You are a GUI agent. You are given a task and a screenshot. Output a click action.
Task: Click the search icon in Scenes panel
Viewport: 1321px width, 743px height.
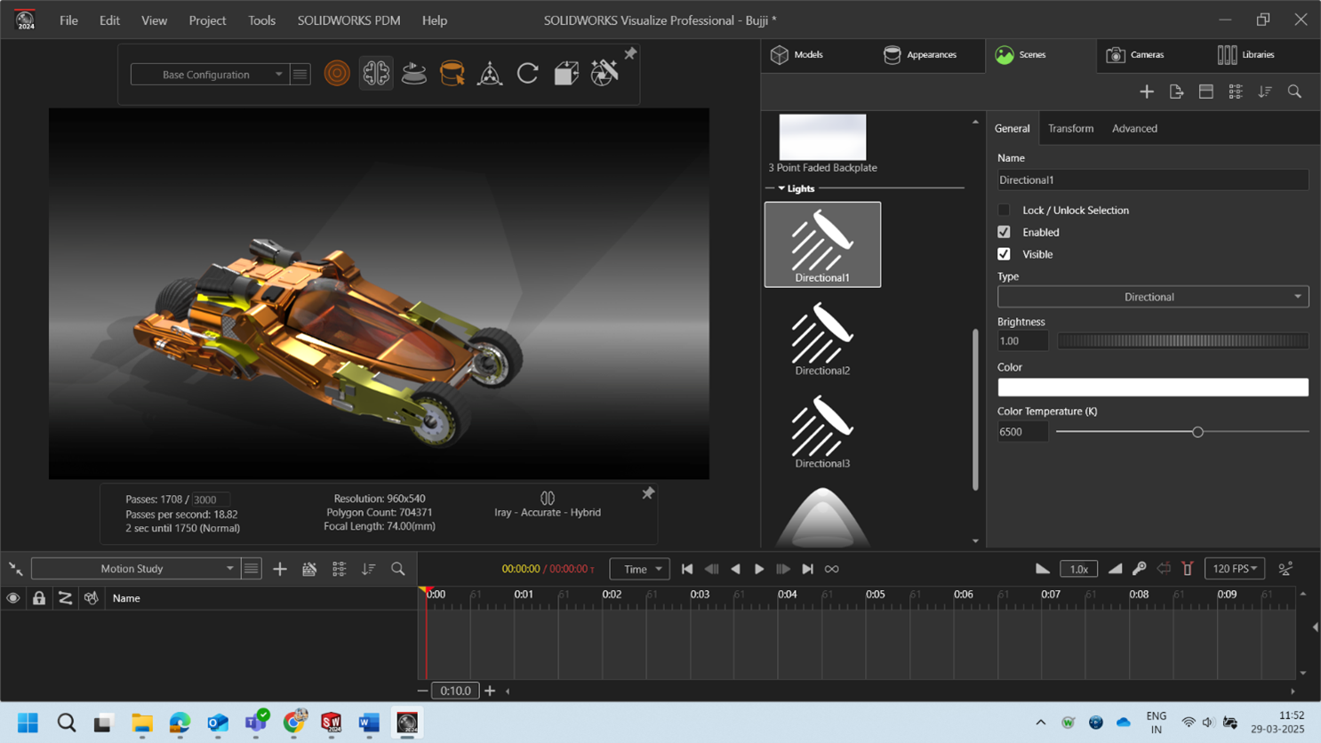pyautogui.click(x=1294, y=92)
